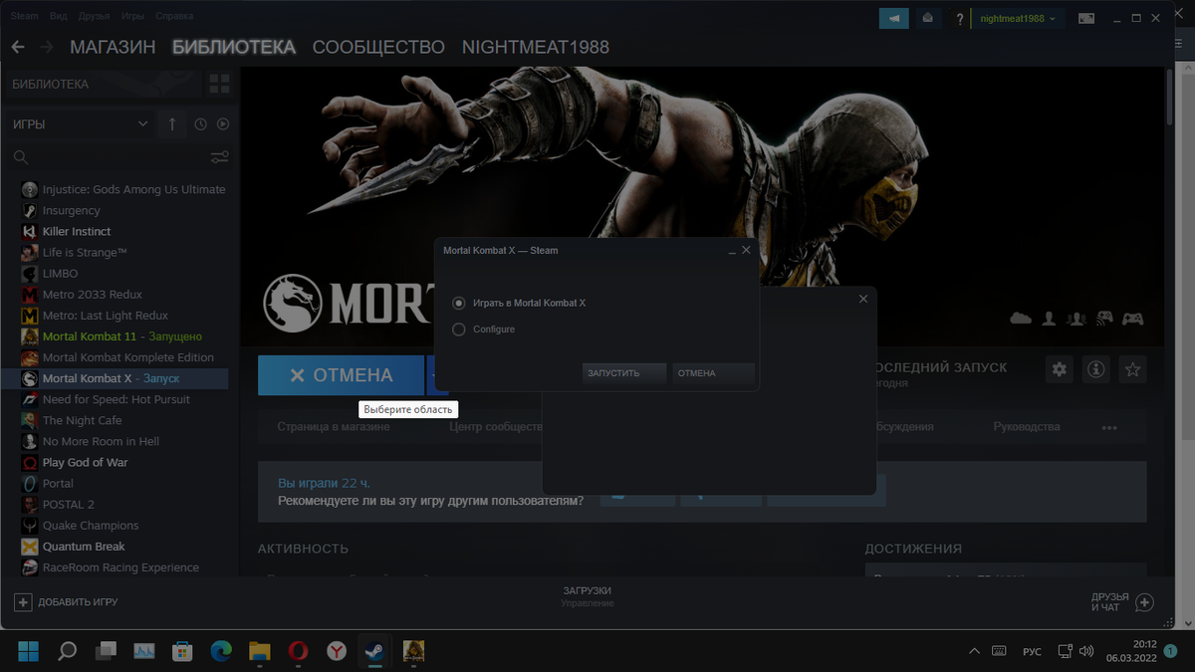Click the question mark help icon
The width and height of the screenshot is (1195, 672).
(x=960, y=18)
